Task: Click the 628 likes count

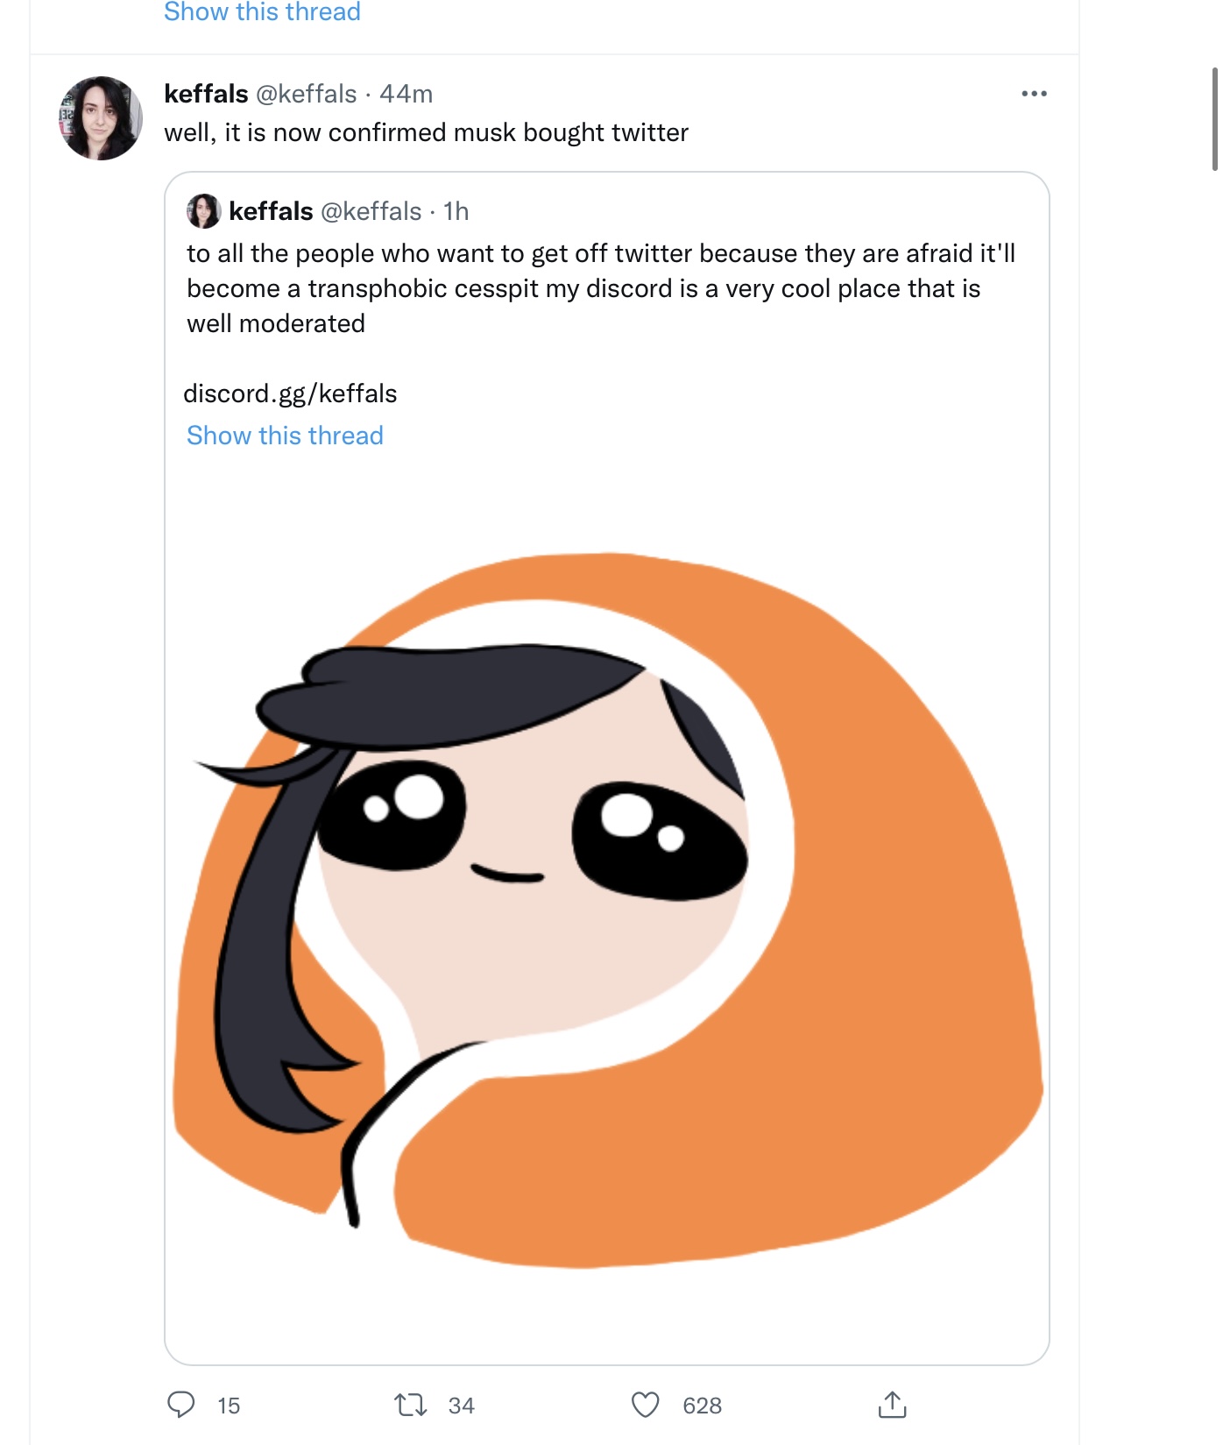Action: coord(703,1406)
